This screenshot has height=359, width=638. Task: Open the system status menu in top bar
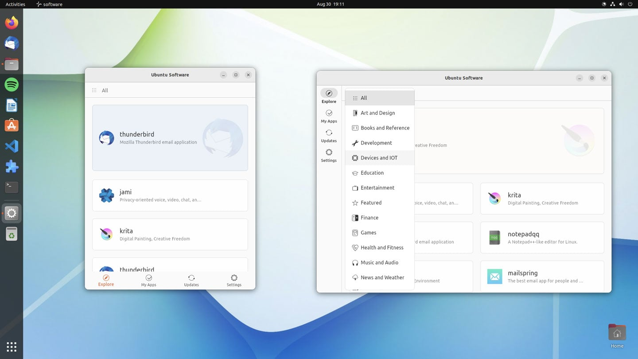(x=617, y=4)
